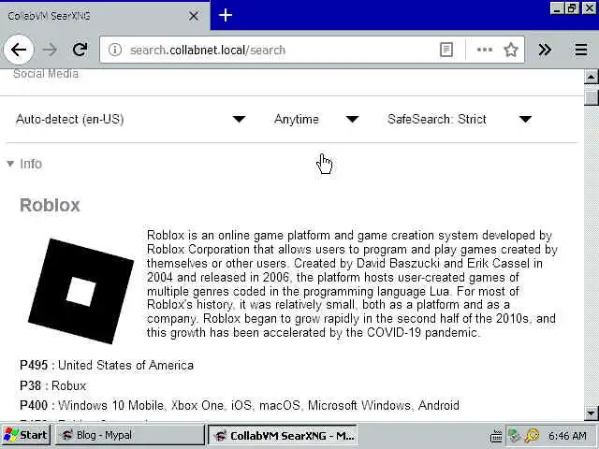The height and width of the screenshot is (449, 599).
Task: Open a new tab with plus button
Action: click(226, 15)
